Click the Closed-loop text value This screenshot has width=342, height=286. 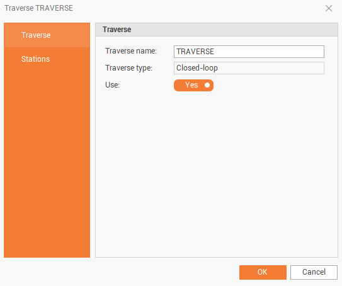[197, 68]
